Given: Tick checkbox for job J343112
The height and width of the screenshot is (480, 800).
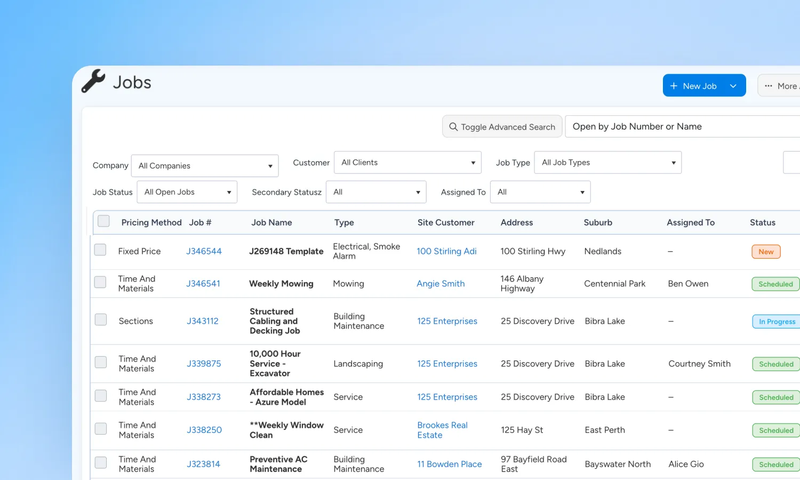Looking at the screenshot, I should 101,319.
